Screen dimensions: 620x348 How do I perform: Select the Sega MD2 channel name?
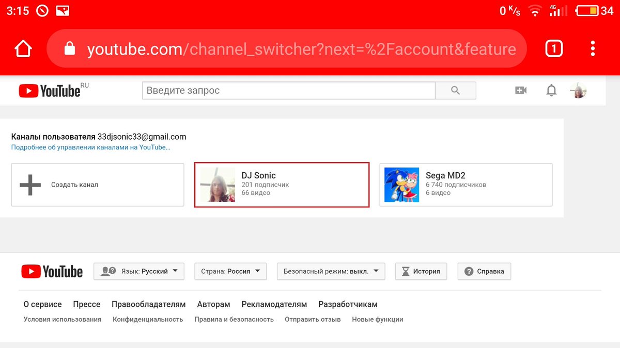point(445,175)
